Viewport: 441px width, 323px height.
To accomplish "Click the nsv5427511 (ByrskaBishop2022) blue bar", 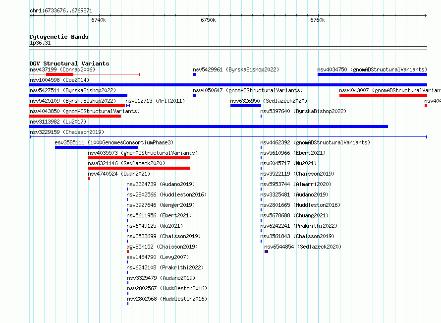I will pos(78,95).
